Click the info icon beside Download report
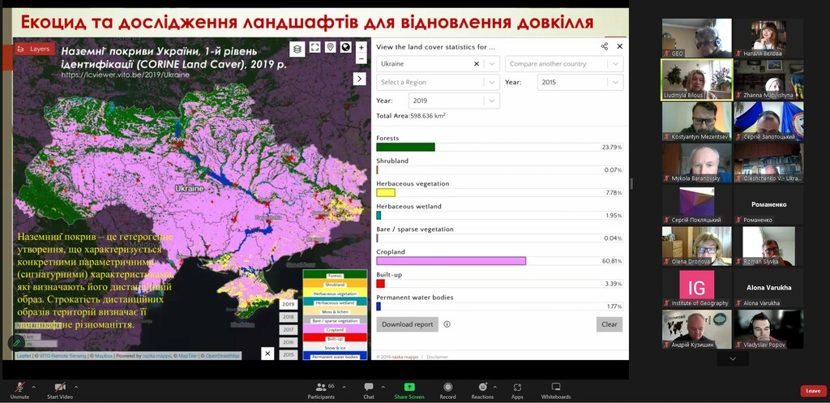 (447, 324)
